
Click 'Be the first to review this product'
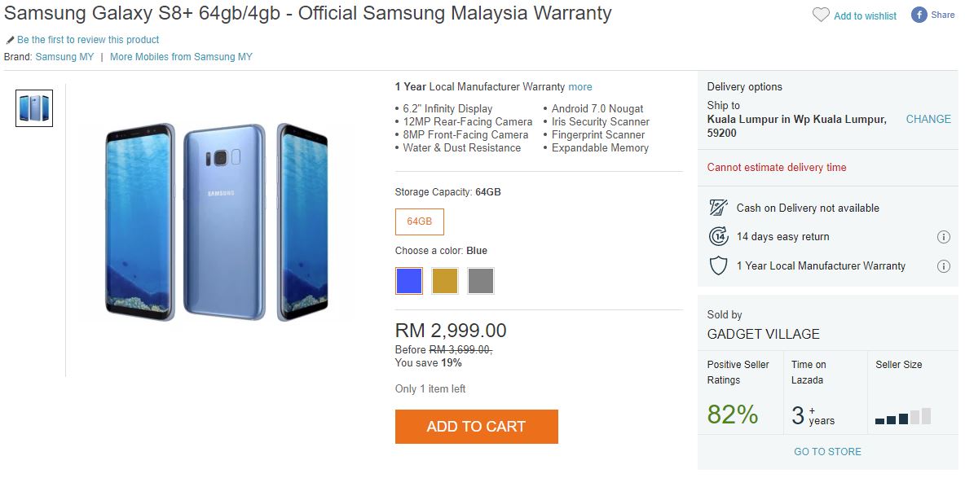[x=88, y=40]
